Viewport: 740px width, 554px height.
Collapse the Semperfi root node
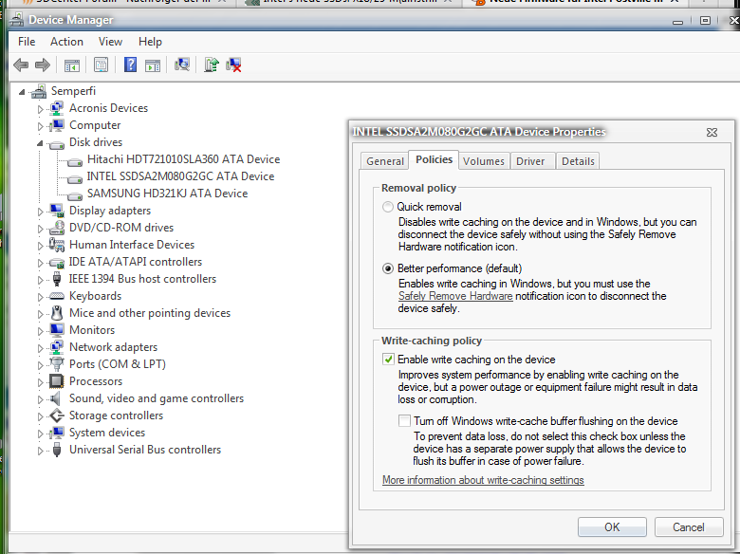[22, 92]
